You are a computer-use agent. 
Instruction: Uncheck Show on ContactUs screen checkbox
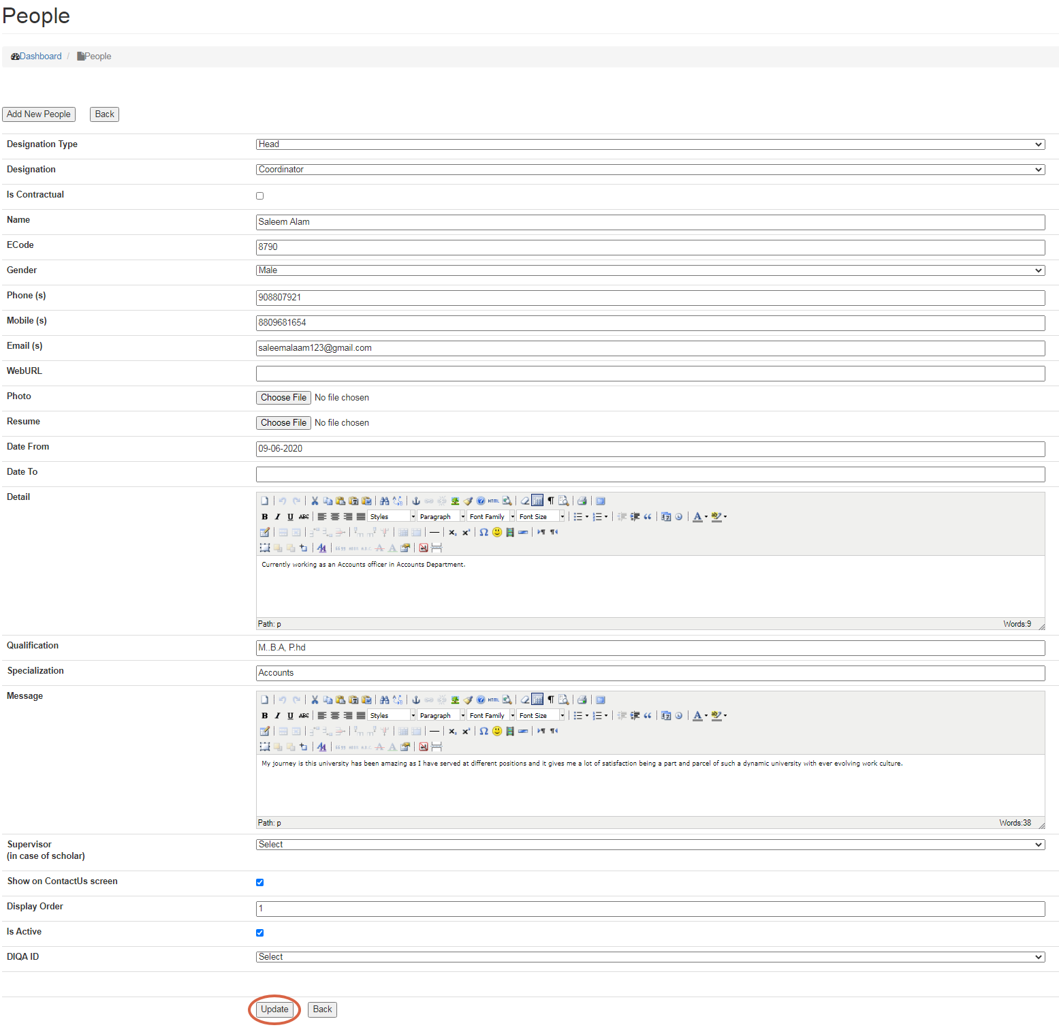pyautogui.click(x=259, y=883)
